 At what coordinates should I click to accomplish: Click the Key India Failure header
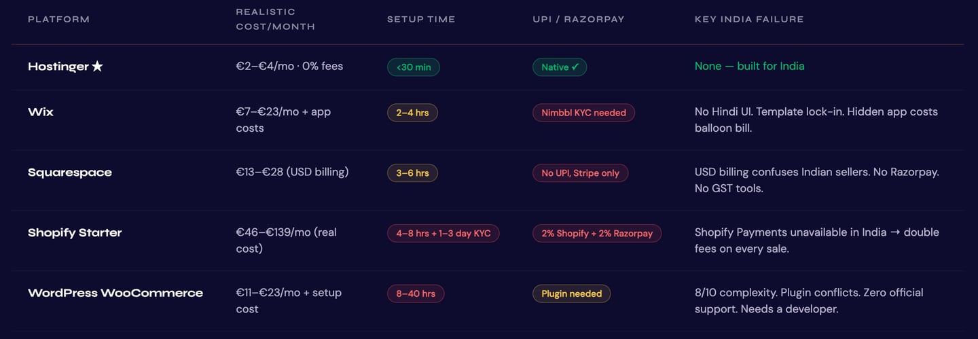pyautogui.click(x=749, y=19)
